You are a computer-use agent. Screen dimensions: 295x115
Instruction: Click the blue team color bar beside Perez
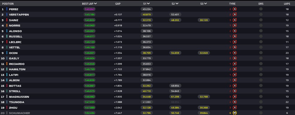[x=7, y=9]
